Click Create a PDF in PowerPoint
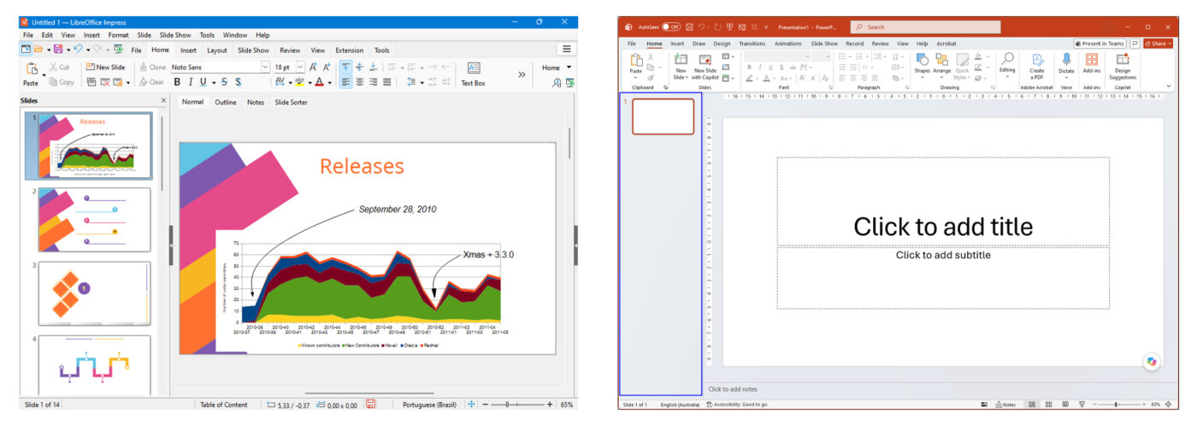The width and height of the screenshot is (1197, 426). pos(1037,67)
